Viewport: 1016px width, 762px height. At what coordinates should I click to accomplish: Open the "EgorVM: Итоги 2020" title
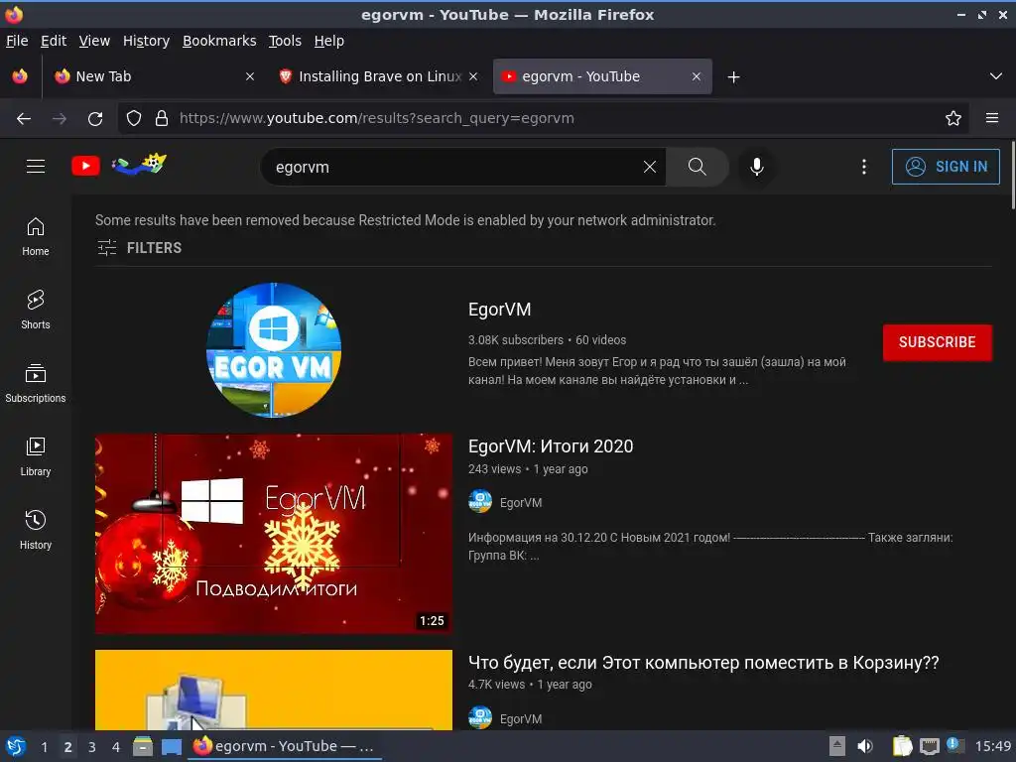click(551, 446)
